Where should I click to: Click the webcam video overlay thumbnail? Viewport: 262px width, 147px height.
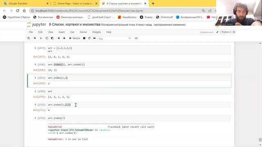[x=239, y=13]
